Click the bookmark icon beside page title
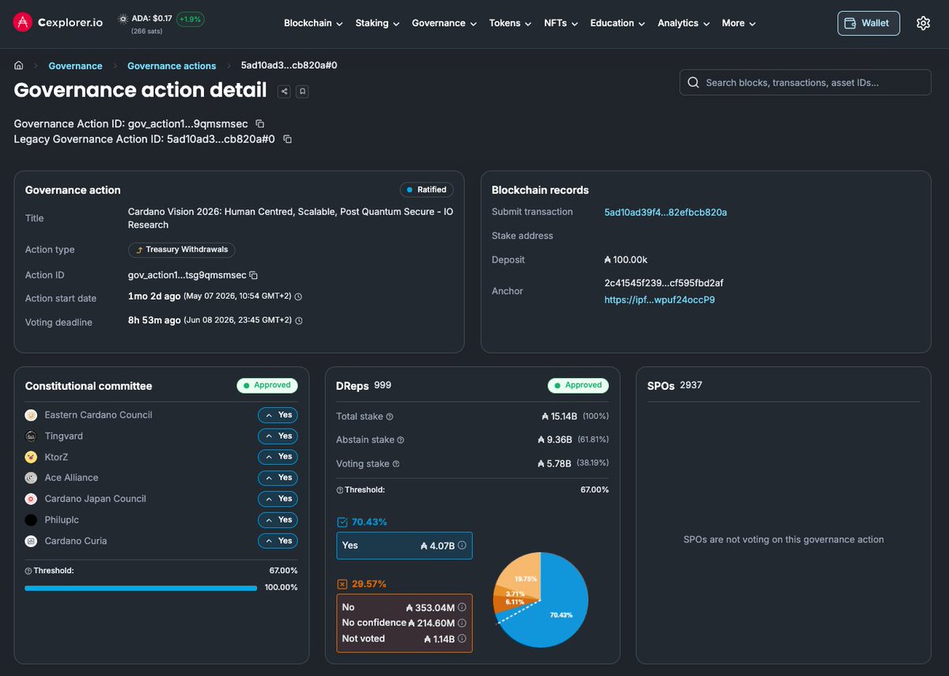 (x=302, y=92)
